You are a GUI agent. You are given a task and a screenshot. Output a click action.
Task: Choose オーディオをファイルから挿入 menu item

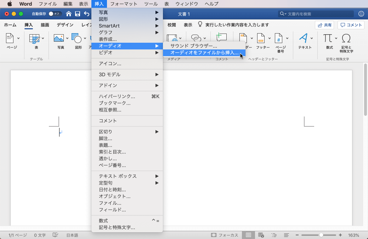click(x=204, y=53)
